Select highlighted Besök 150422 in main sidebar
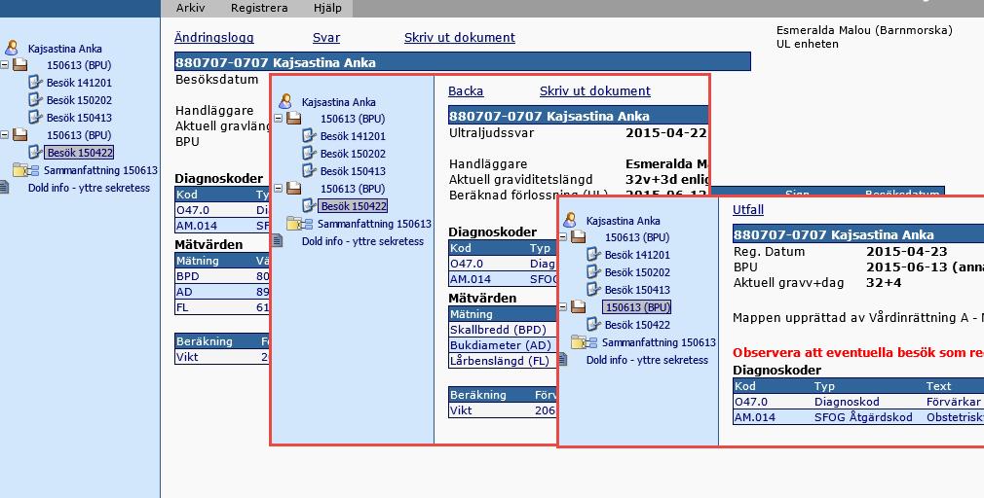Viewport: 984px width, 498px height. tap(79, 152)
